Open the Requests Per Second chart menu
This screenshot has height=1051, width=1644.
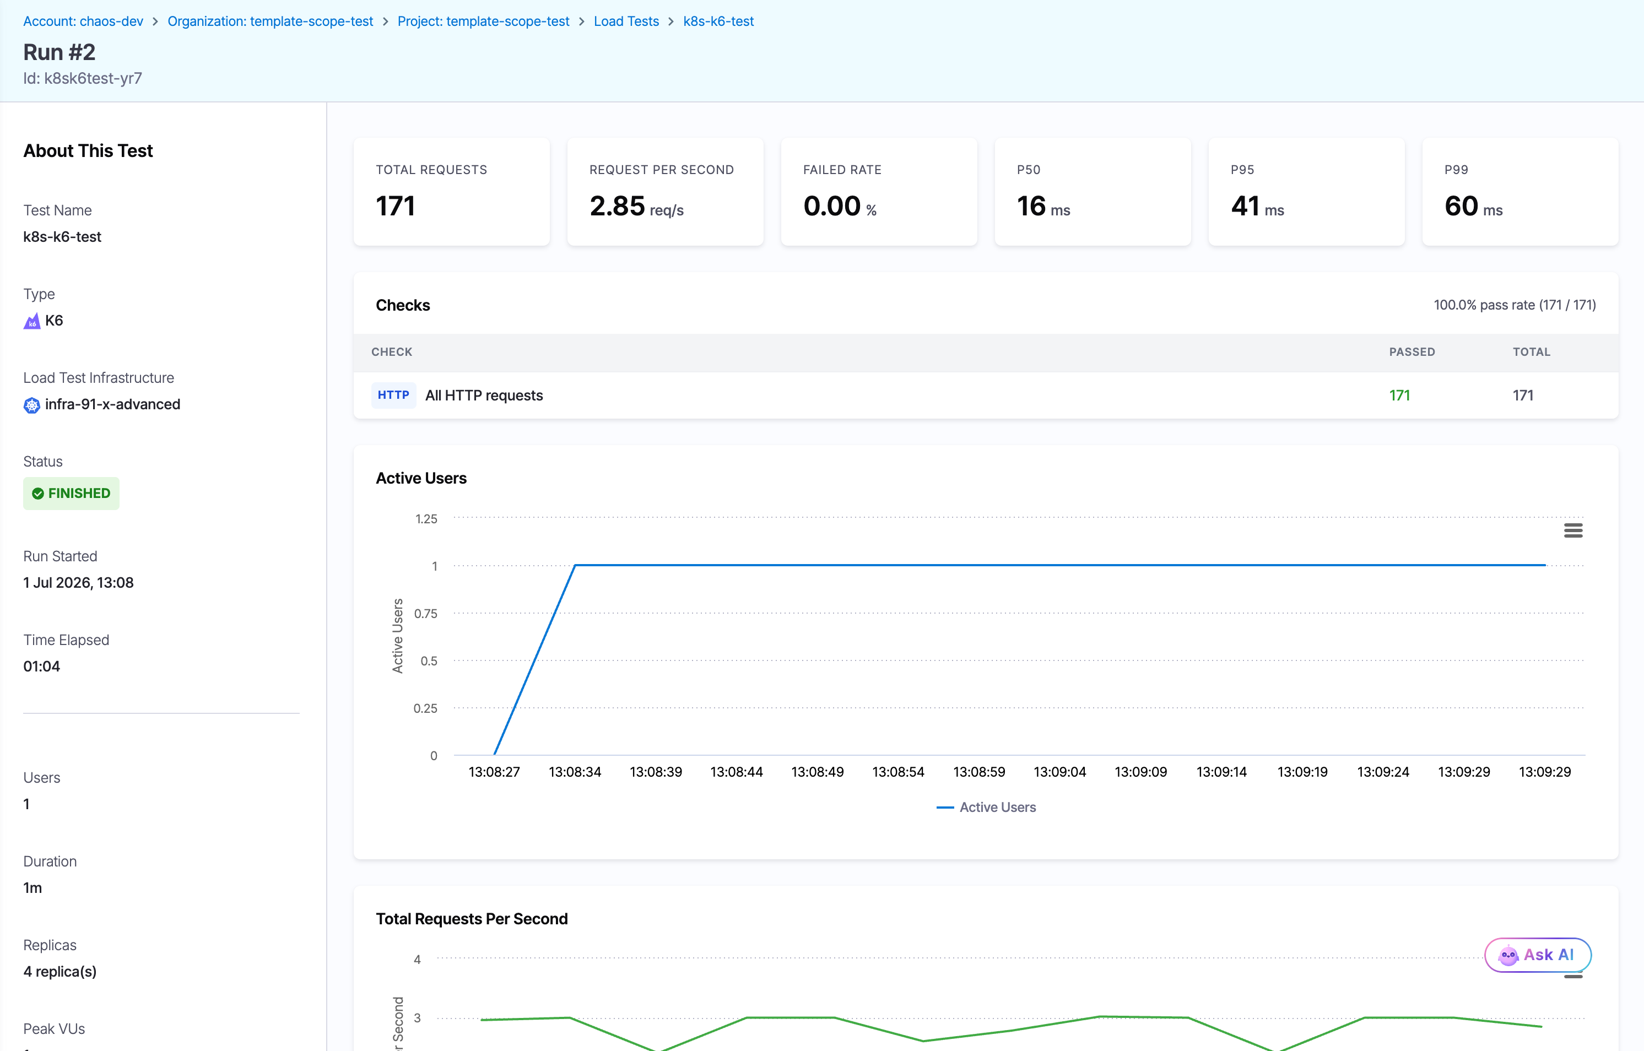click(x=1573, y=977)
